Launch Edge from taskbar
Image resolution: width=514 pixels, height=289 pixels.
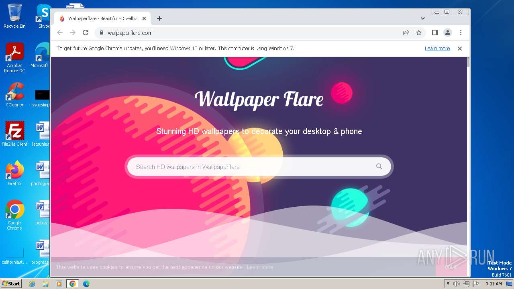(86, 284)
